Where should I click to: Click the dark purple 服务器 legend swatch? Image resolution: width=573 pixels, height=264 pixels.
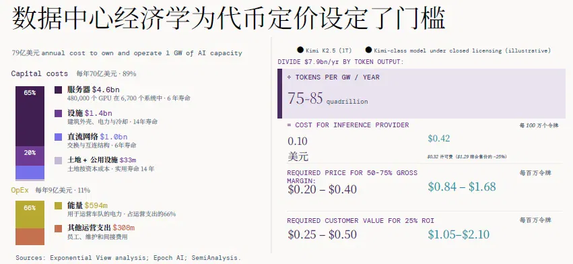[x=58, y=90]
